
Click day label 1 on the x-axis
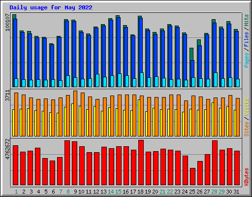click(16, 192)
